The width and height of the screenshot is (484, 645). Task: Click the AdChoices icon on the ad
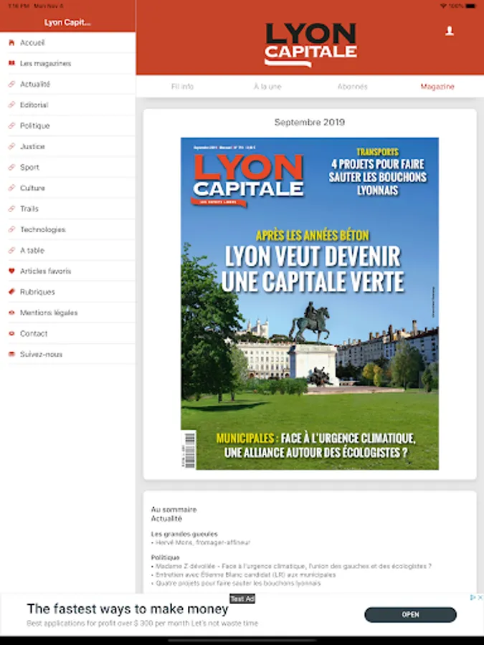[x=473, y=597]
